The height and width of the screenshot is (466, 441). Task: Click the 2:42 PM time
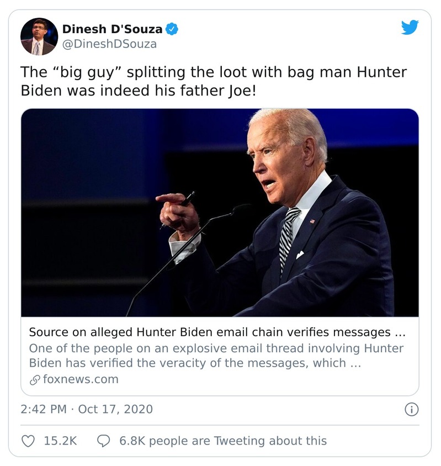44,409
